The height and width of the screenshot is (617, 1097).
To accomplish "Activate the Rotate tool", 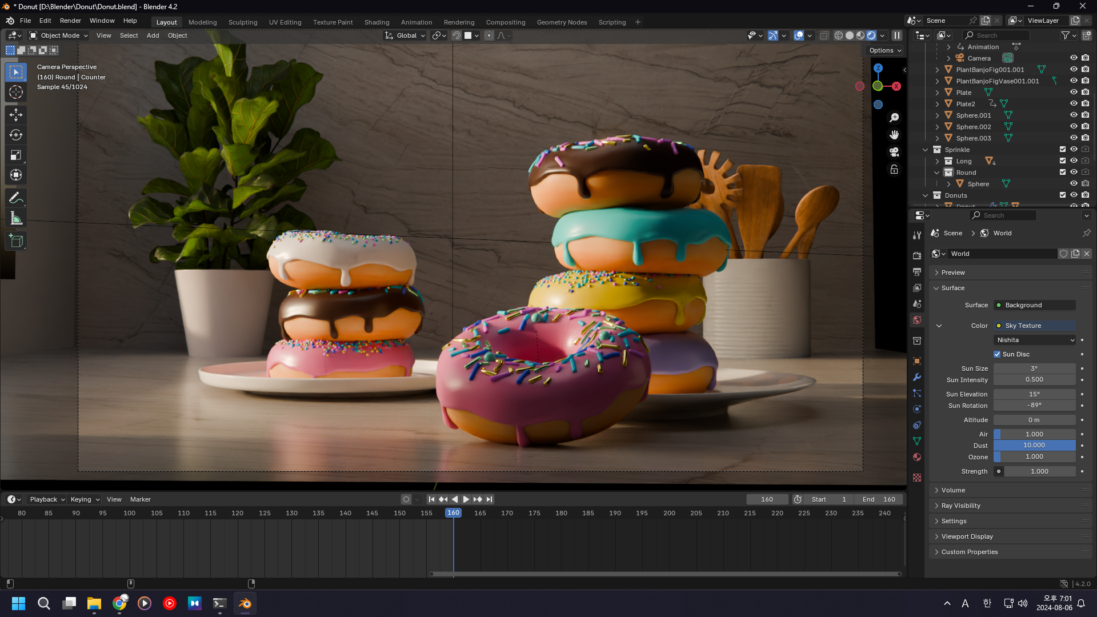I will tap(16, 135).
